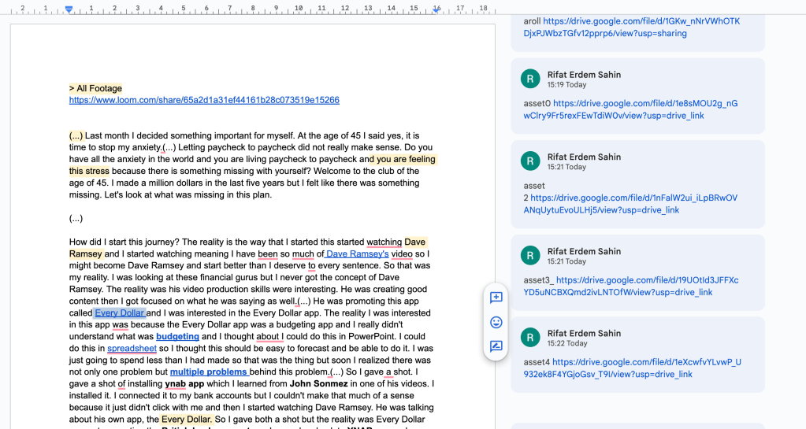806x429 pixels.
Task: Click the avatar on the asset0 comment
Action: [530, 80]
